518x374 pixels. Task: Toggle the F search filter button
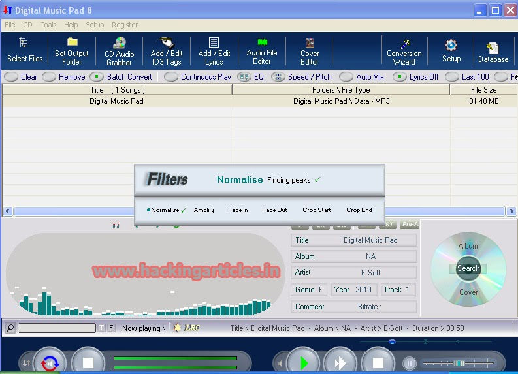click(111, 328)
